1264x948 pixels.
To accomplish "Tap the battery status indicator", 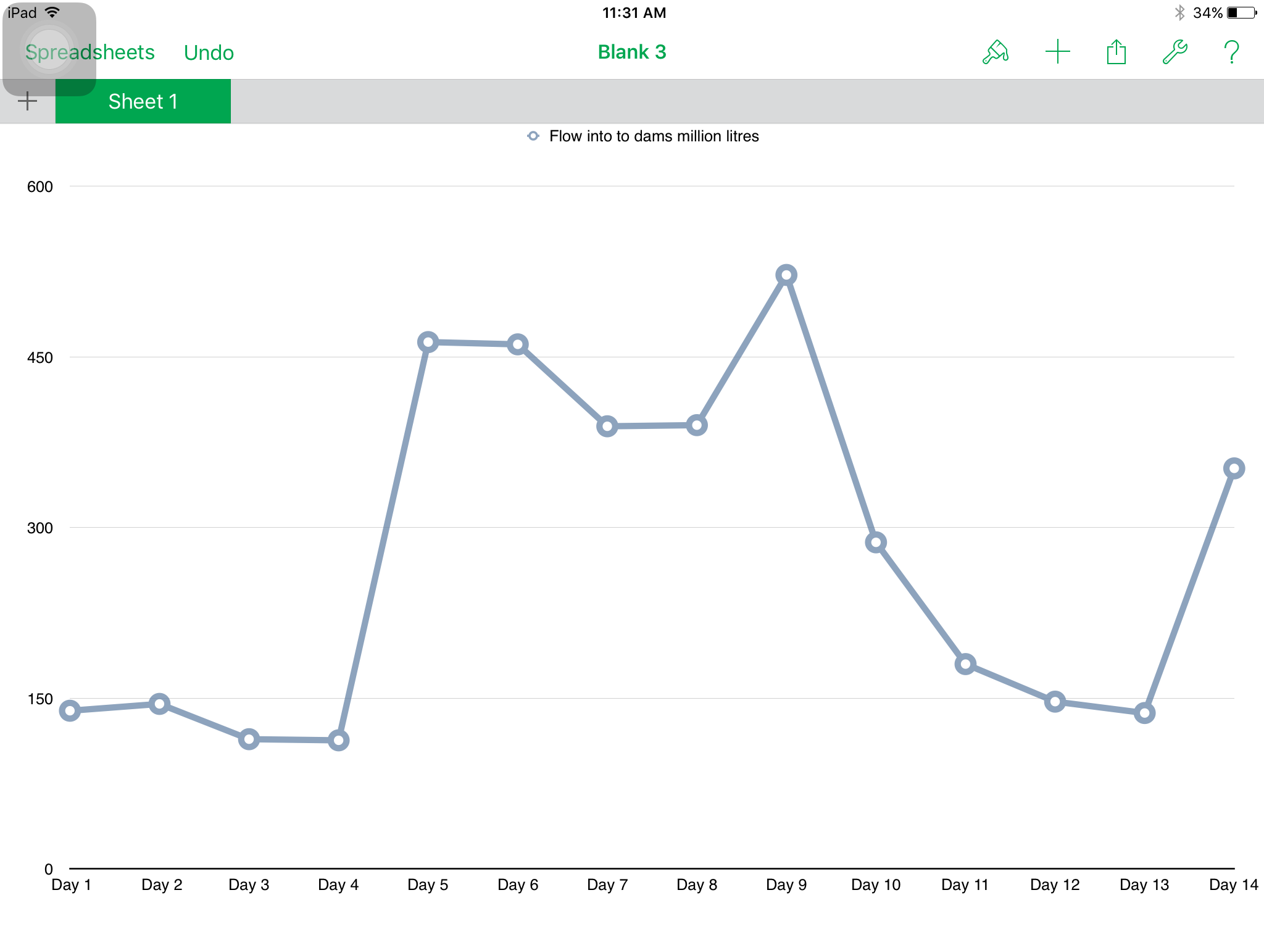I will point(1241,13).
